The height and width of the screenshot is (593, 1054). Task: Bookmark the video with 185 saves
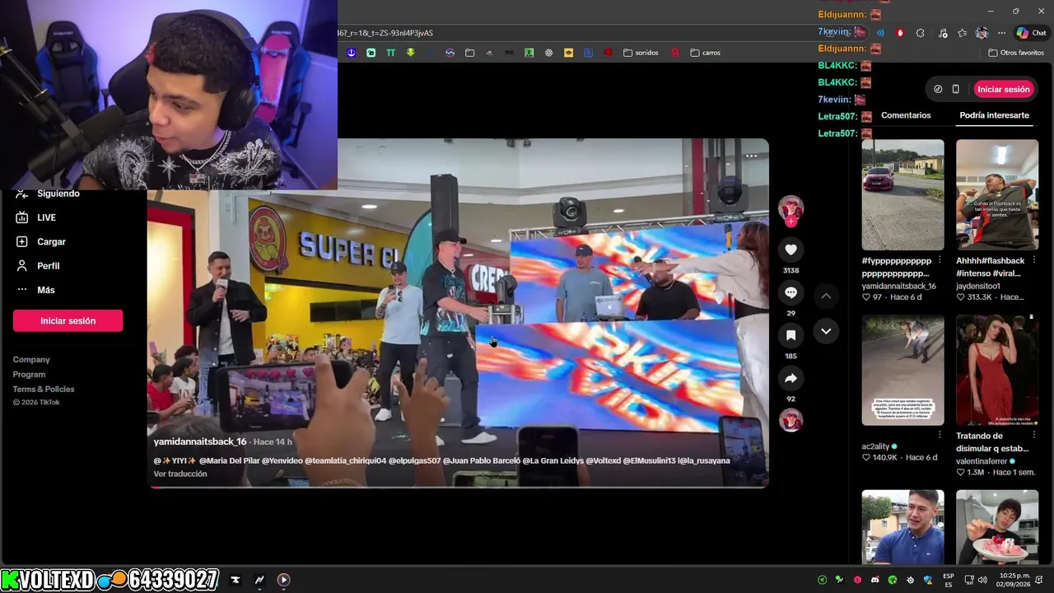tap(790, 335)
